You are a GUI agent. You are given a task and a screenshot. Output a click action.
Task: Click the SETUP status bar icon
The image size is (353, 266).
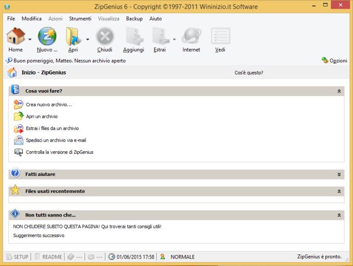[x=9, y=257]
